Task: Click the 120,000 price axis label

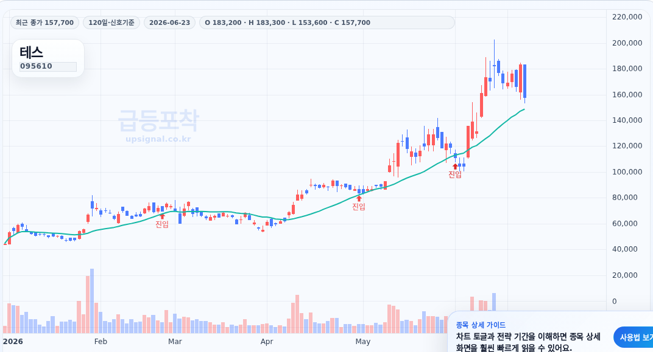Action: pos(627,146)
